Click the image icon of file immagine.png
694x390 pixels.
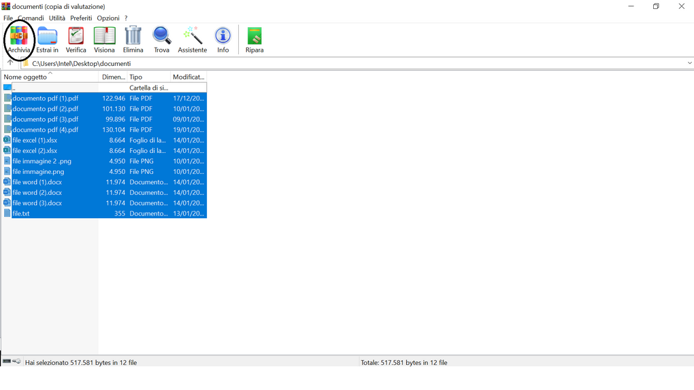(7, 171)
